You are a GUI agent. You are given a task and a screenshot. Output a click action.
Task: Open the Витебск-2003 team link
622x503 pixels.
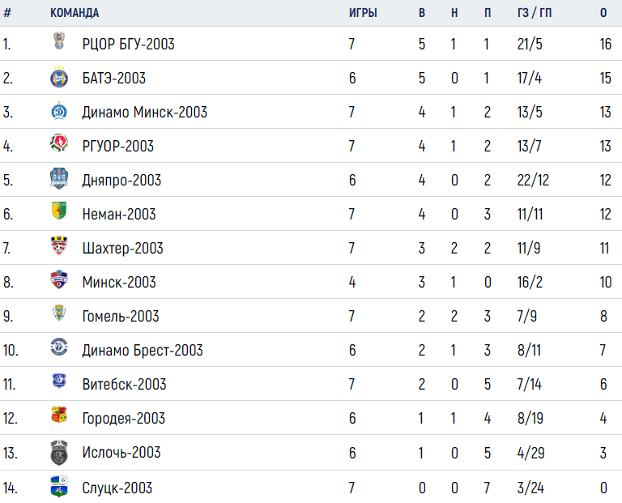[124, 385]
